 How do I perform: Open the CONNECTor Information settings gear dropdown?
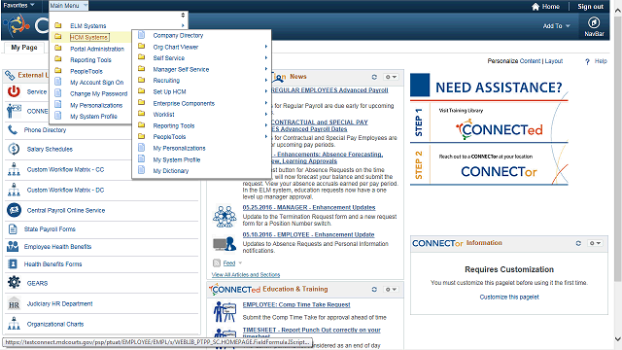coord(595,243)
